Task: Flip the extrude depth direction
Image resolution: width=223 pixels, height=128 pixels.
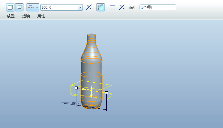Action: [89, 7]
